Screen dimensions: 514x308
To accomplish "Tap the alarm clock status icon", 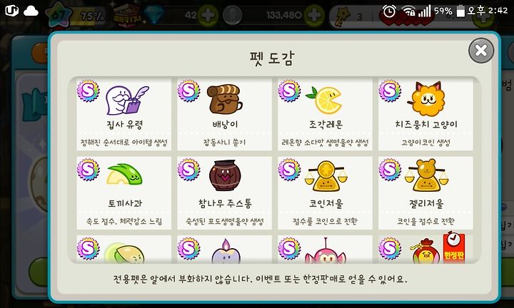I will [389, 12].
